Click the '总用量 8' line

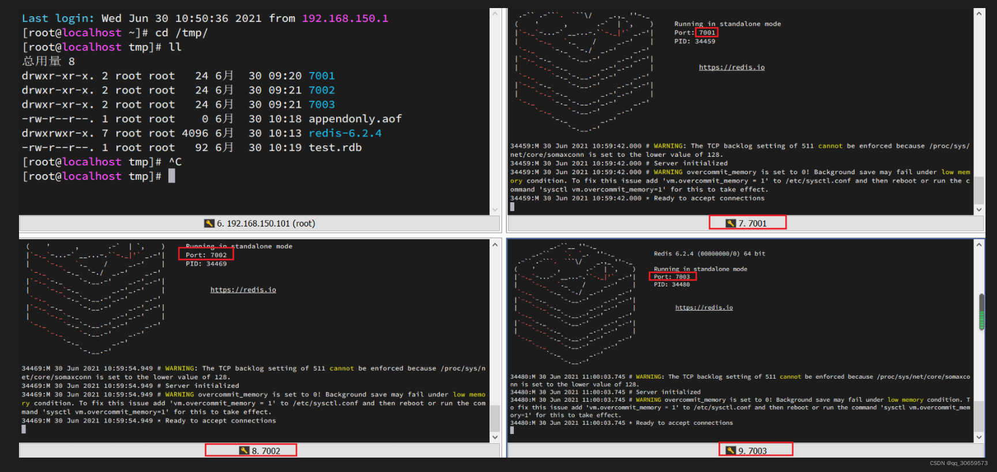[x=48, y=62]
